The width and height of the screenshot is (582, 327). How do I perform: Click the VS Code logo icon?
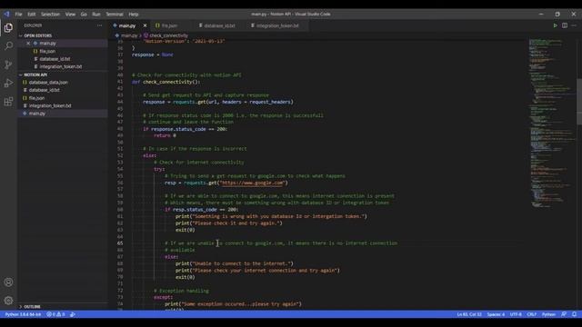[x=6, y=15]
